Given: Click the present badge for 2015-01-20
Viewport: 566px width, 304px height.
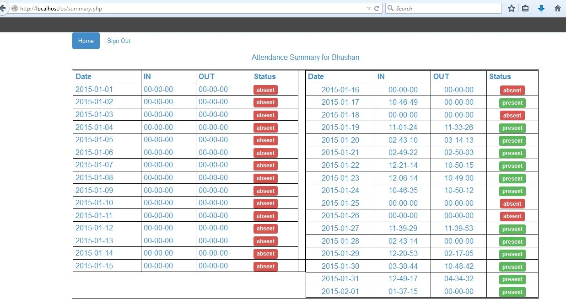Looking at the screenshot, I should (512, 141).
